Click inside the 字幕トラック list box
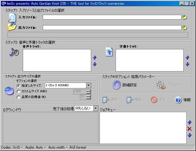 click(149, 60)
